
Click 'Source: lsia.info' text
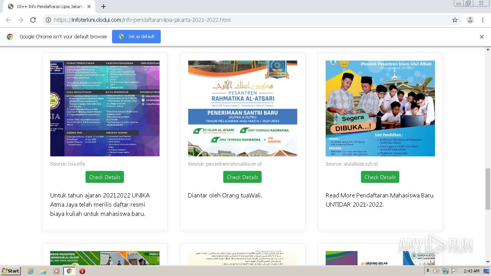click(x=68, y=164)
